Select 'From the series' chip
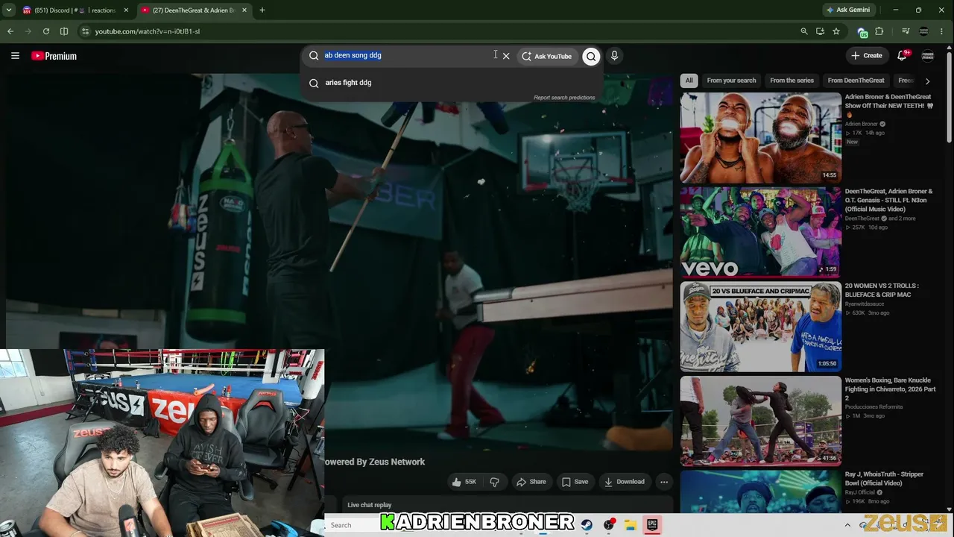 (x=792, y=81)
